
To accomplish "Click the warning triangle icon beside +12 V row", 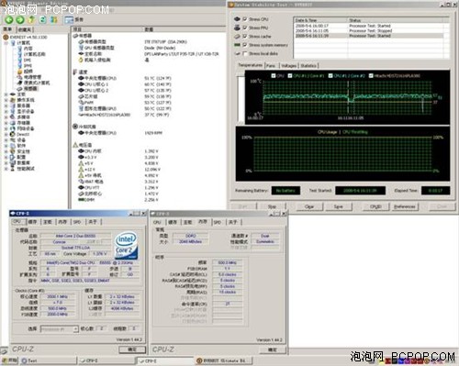I will pyautogui.click(x=81, y=169).
